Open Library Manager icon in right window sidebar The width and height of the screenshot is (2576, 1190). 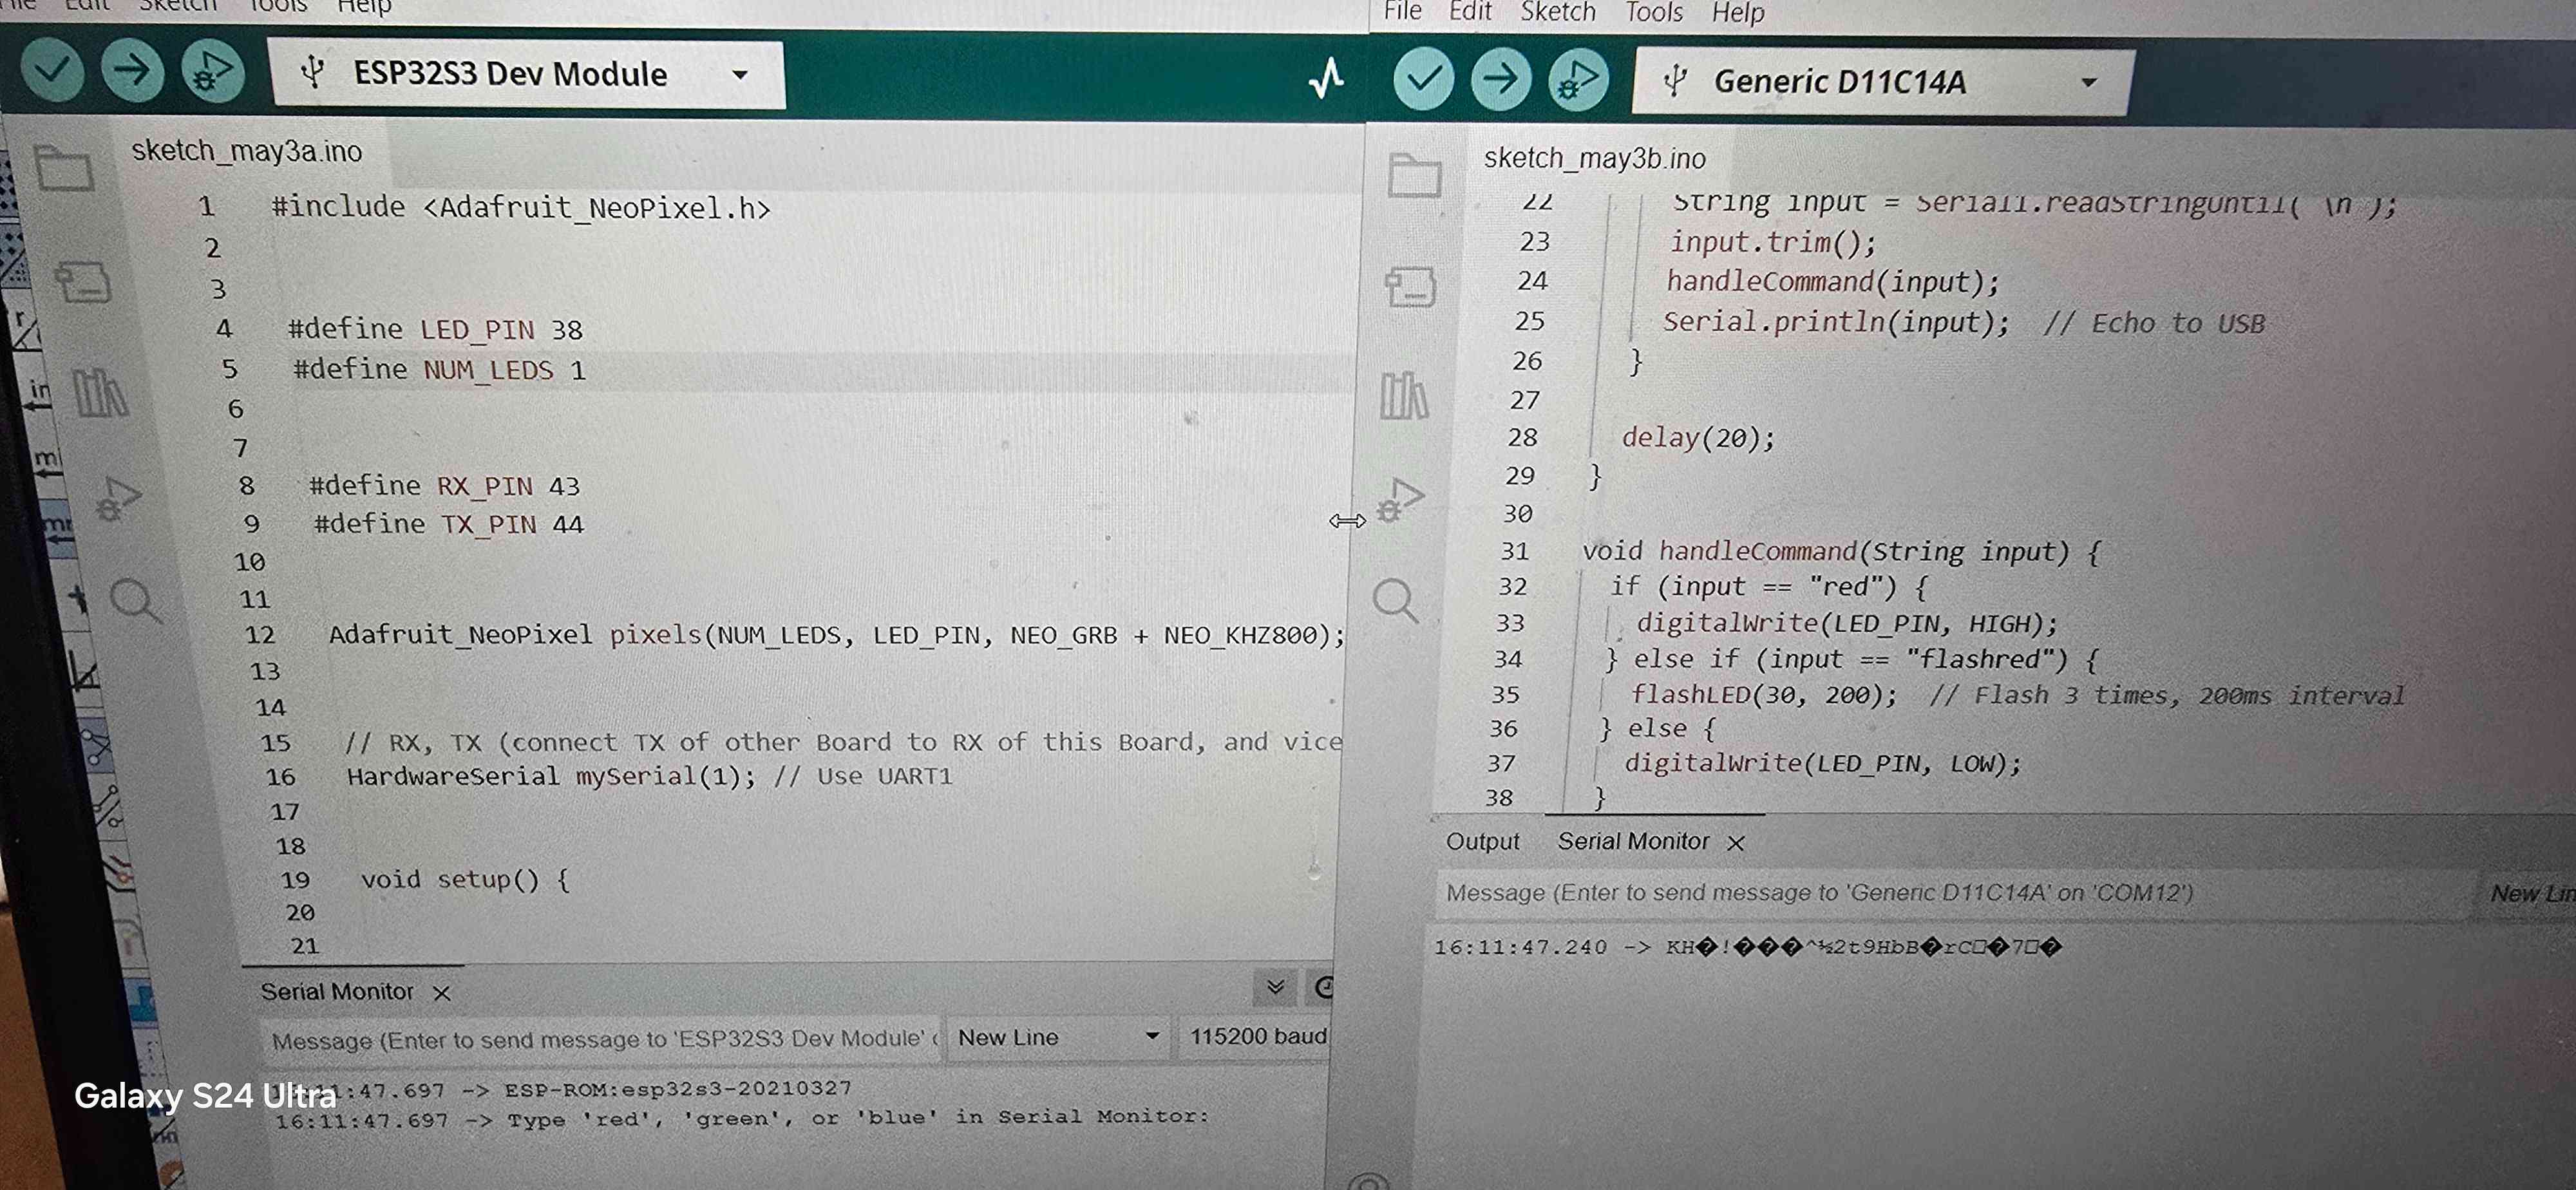tap(1404, 395)
